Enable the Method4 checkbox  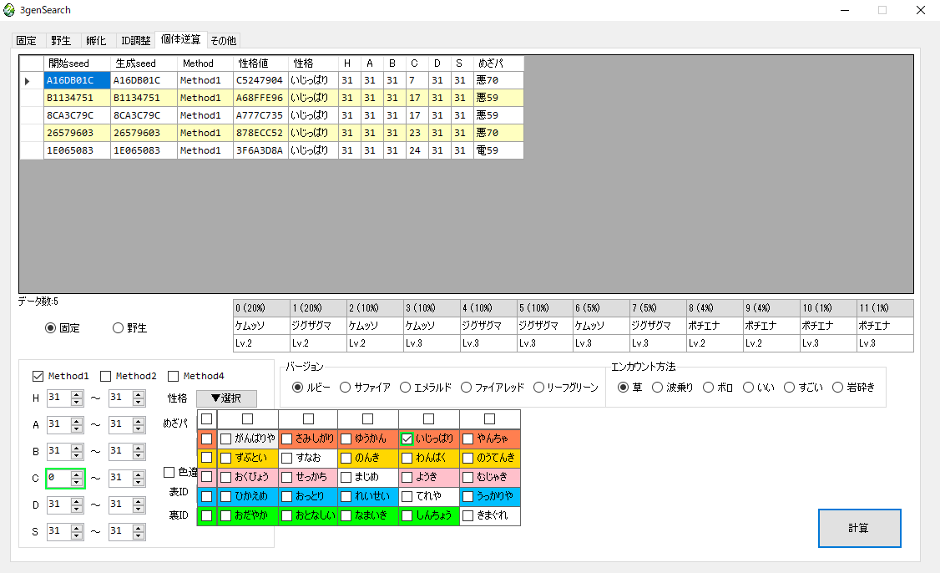196,376
